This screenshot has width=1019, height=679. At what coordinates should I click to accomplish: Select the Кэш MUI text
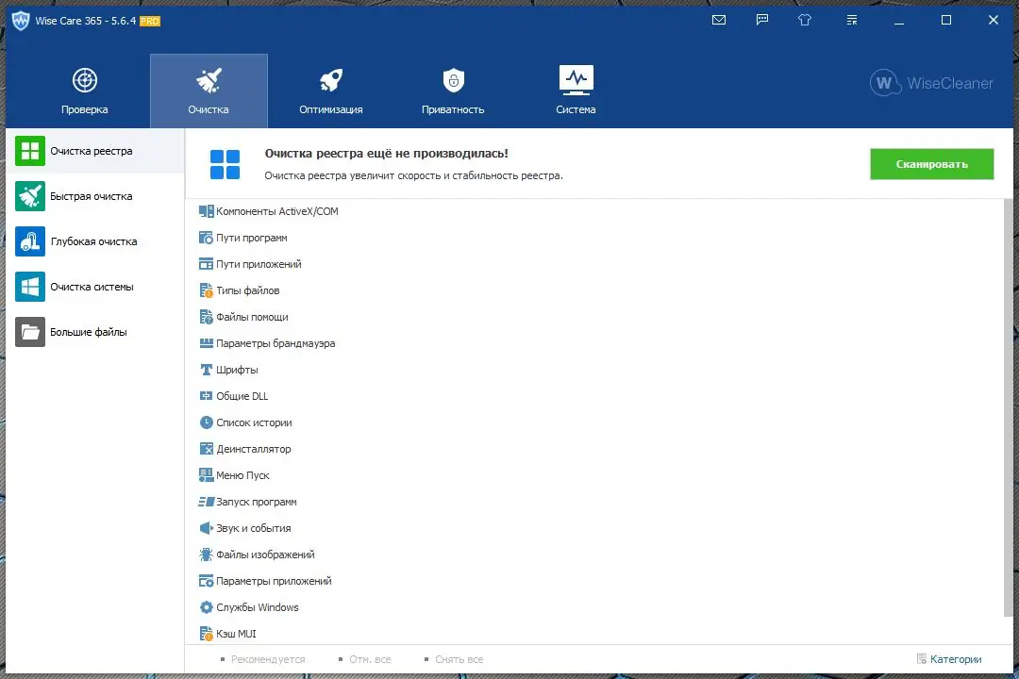coord(236,634)
